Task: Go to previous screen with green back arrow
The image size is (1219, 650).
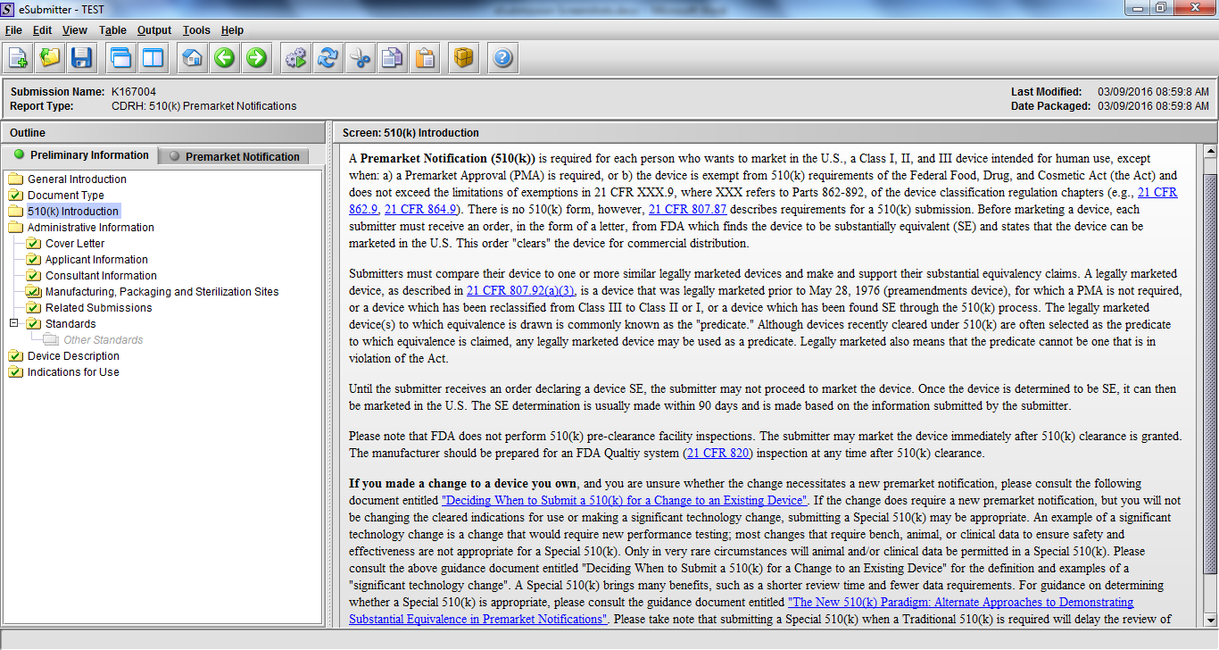Action: pos(224,59)
